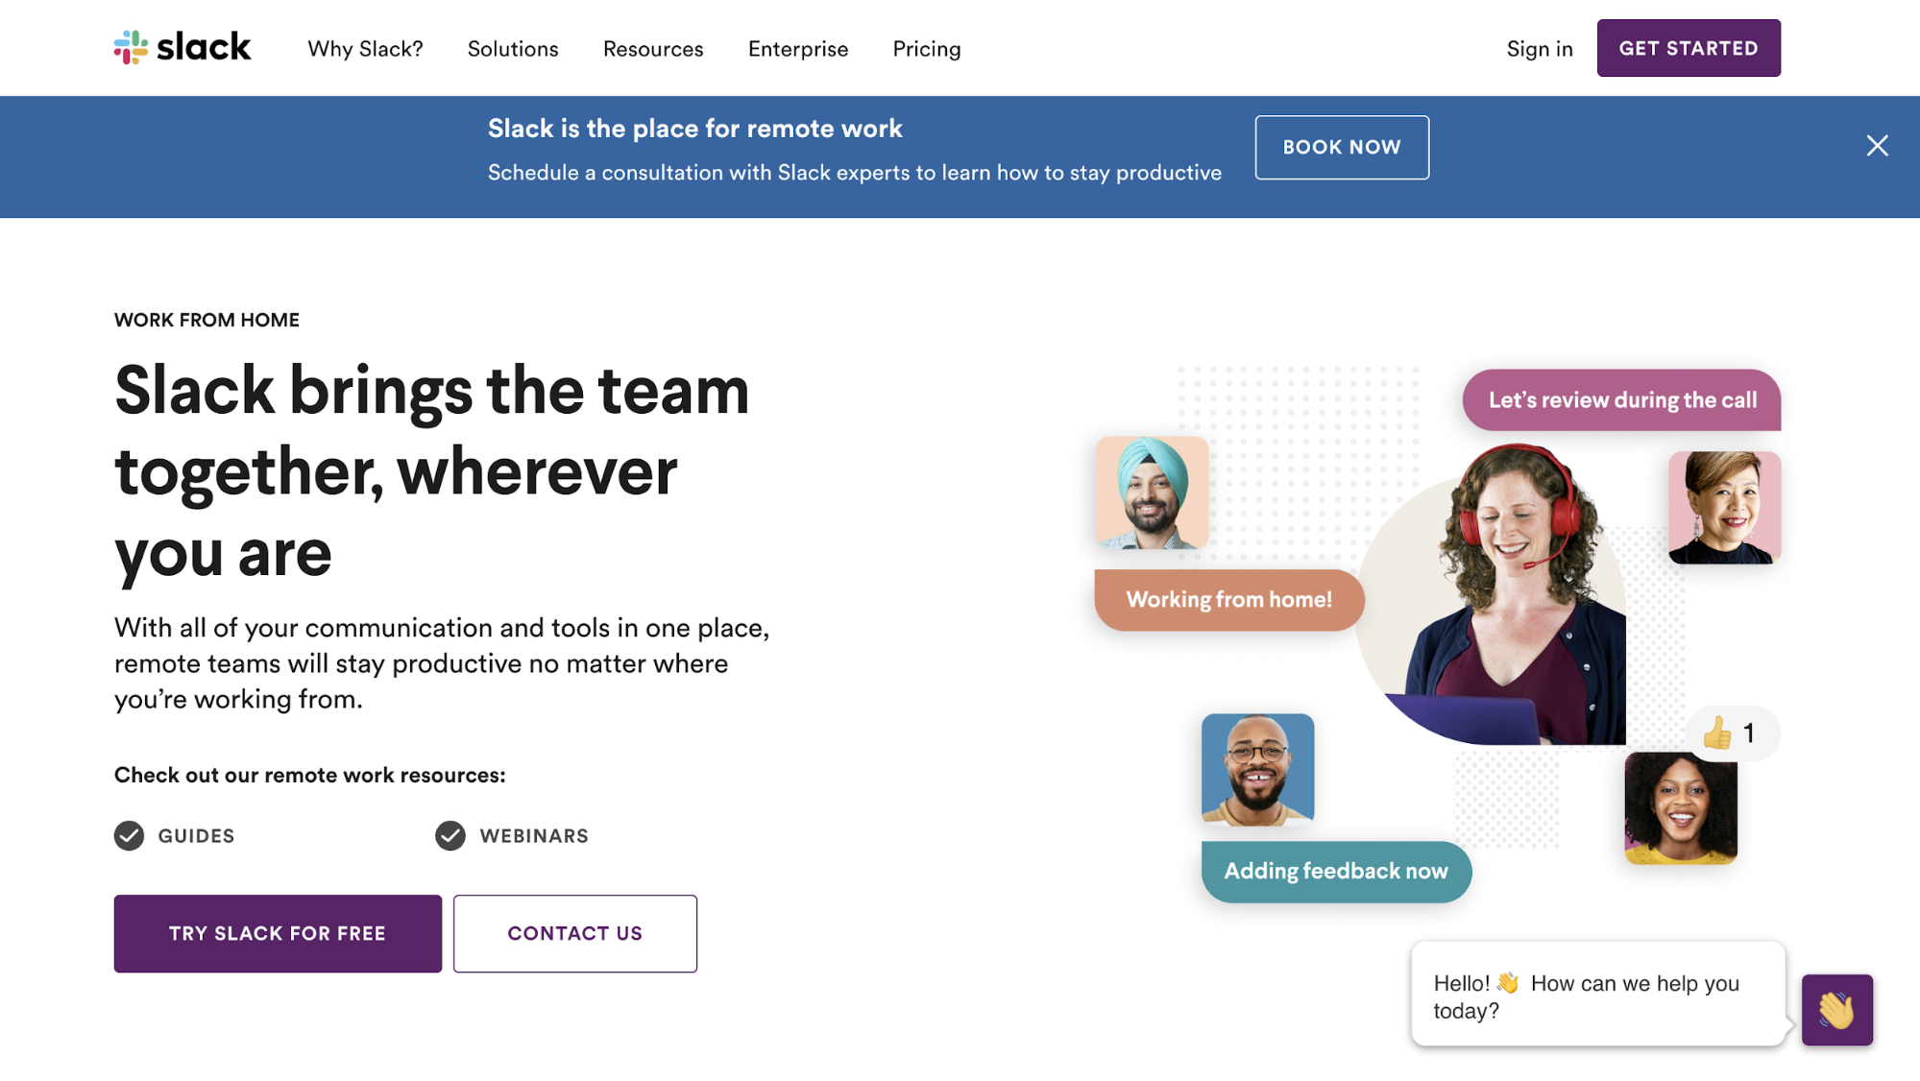Select the Enterprise menu item
1920x1081 pixels.
(797, 48)
